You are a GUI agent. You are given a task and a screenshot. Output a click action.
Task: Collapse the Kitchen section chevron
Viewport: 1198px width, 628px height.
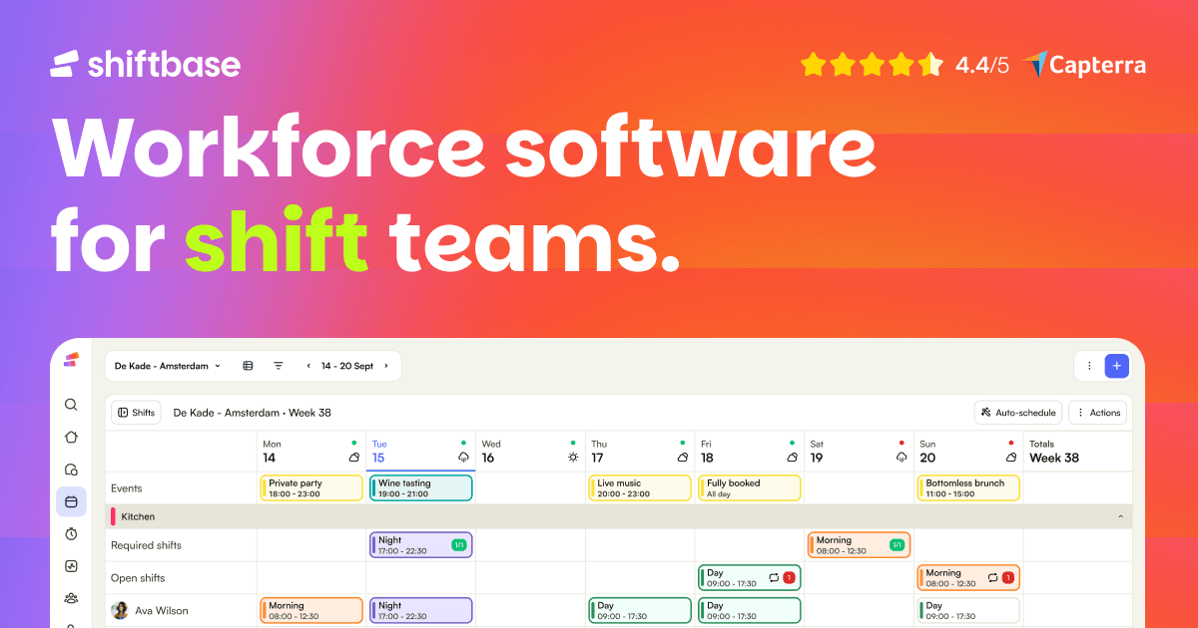tap(1120, 516)
